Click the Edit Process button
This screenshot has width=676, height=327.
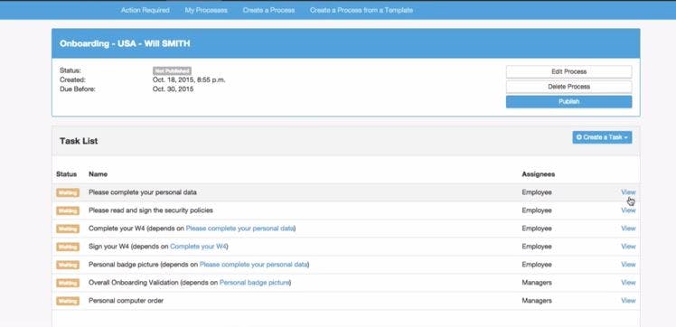[x=568, y=71]
